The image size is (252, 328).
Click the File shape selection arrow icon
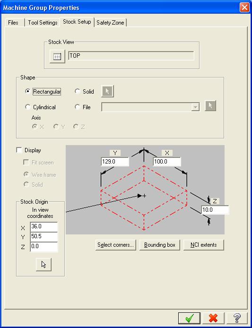coord(210,106)
